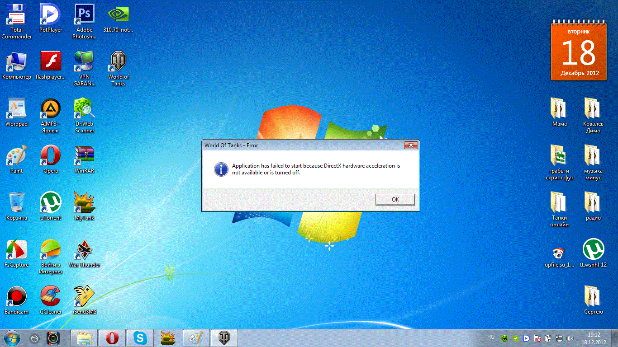Viewport: 618px width, 347px height.
Task: Select the CCleaner desktop shortcut
Action: pos(51,300)
